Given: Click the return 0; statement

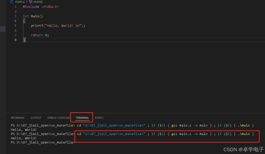Looking at the screenshot, I should pos(40,35).
